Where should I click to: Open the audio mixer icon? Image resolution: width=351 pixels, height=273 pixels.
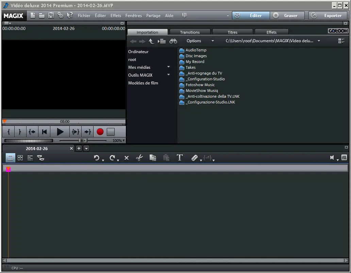pyautogui.click(x=344, y=158)
